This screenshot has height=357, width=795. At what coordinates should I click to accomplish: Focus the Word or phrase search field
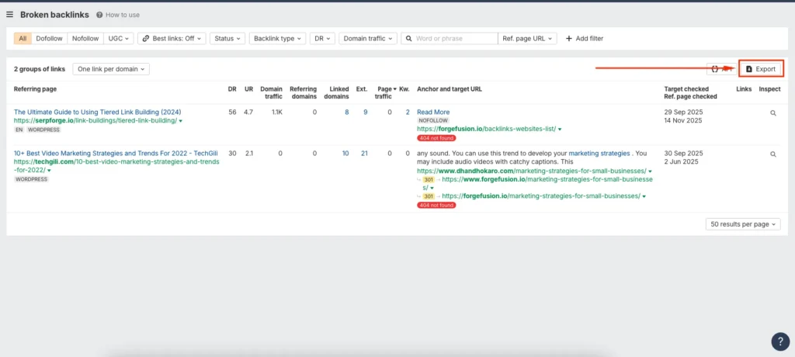(x=456, y=38)
